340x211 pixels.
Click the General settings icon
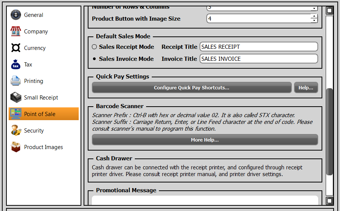pos(15,15)
